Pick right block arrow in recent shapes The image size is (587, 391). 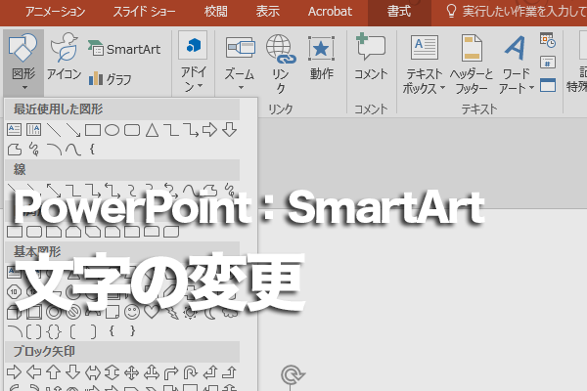coord(209,130)
